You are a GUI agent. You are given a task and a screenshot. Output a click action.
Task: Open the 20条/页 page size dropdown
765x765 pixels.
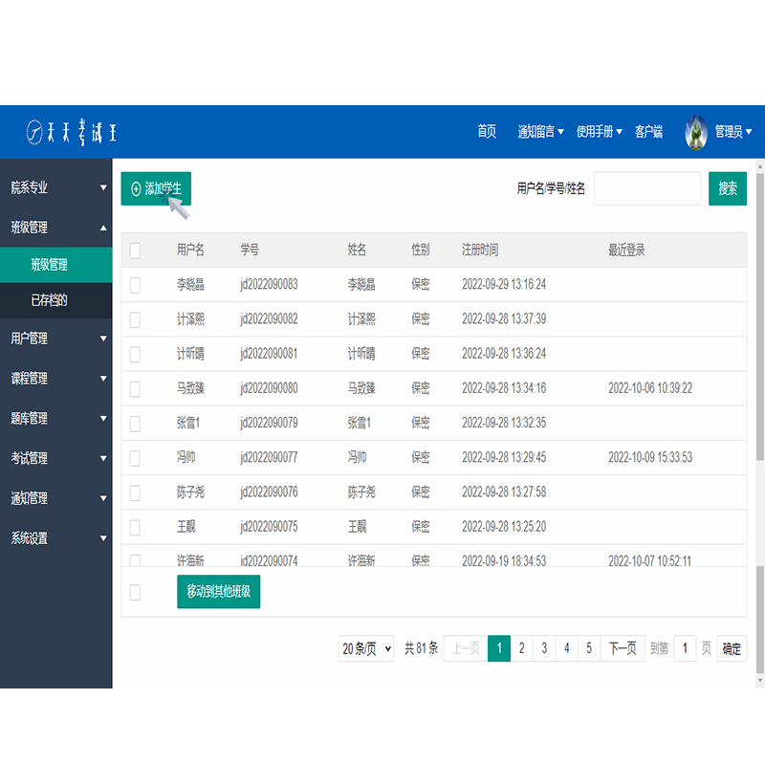click(366, 648)
